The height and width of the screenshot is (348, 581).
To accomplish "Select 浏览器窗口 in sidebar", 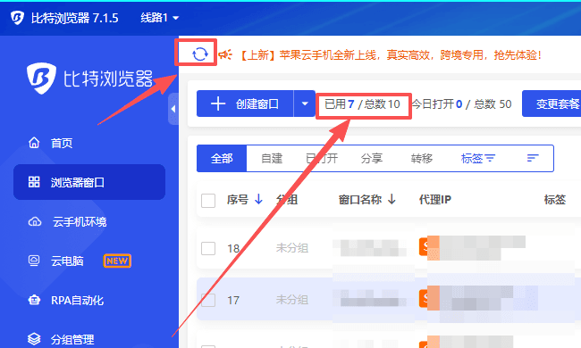I will pos(89,182).
